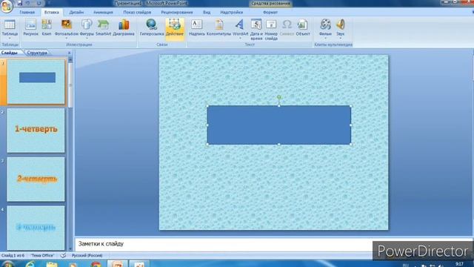The width and height of the screenshot is (474, 267).
Task: Add a hyperlink (Гиперссылка)
Action: coord(152,28)
